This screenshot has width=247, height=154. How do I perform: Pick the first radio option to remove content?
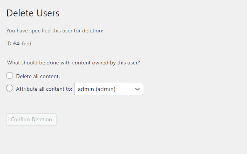click(10, 75)
